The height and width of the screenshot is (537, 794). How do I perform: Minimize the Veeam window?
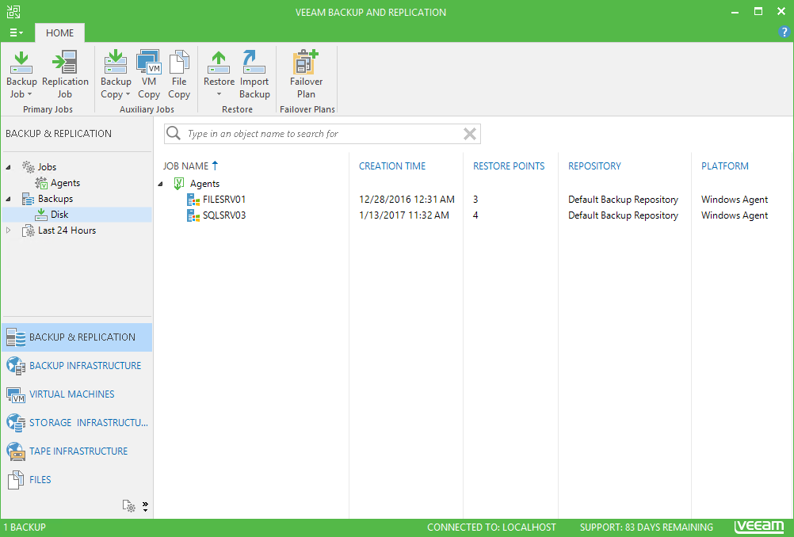735,12
